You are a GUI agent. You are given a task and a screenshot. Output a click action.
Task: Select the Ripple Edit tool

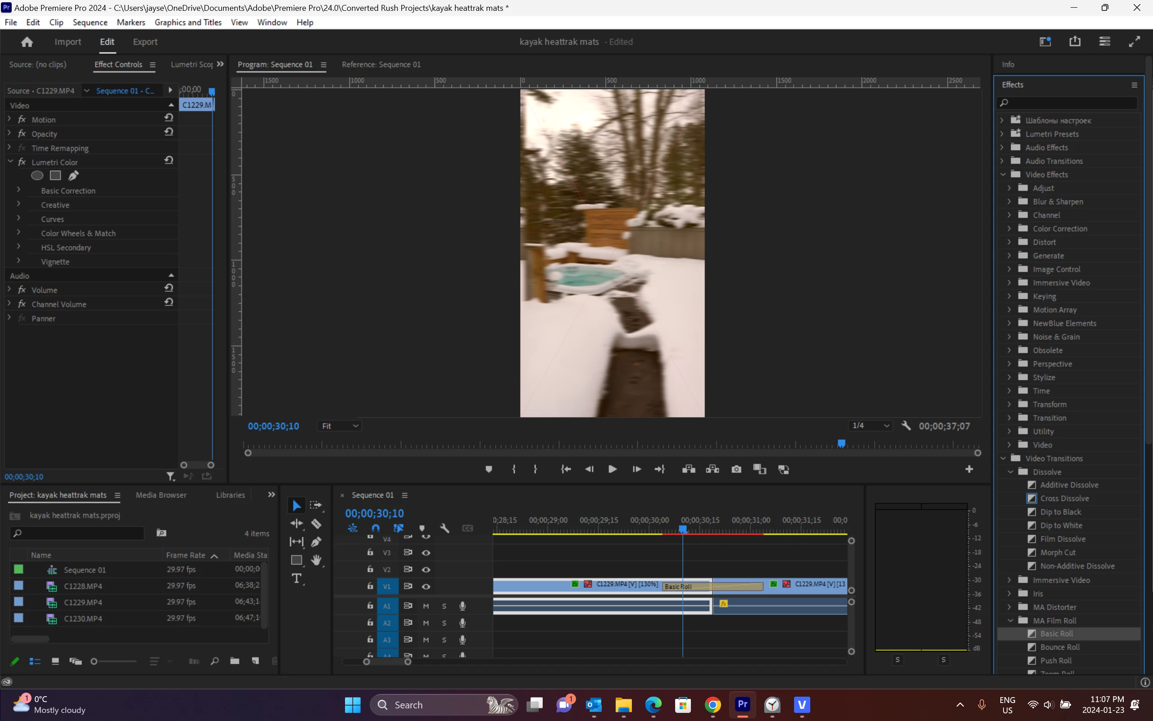(296, 524)
